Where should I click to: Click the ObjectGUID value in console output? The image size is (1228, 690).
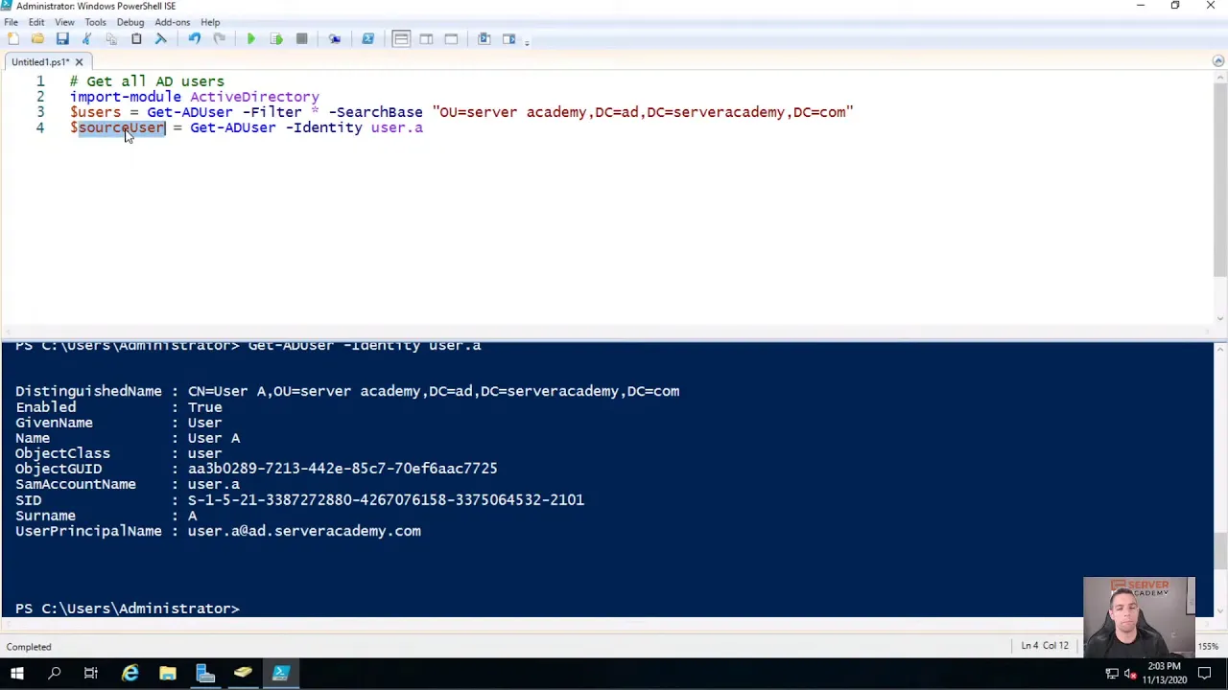(342, 469)
